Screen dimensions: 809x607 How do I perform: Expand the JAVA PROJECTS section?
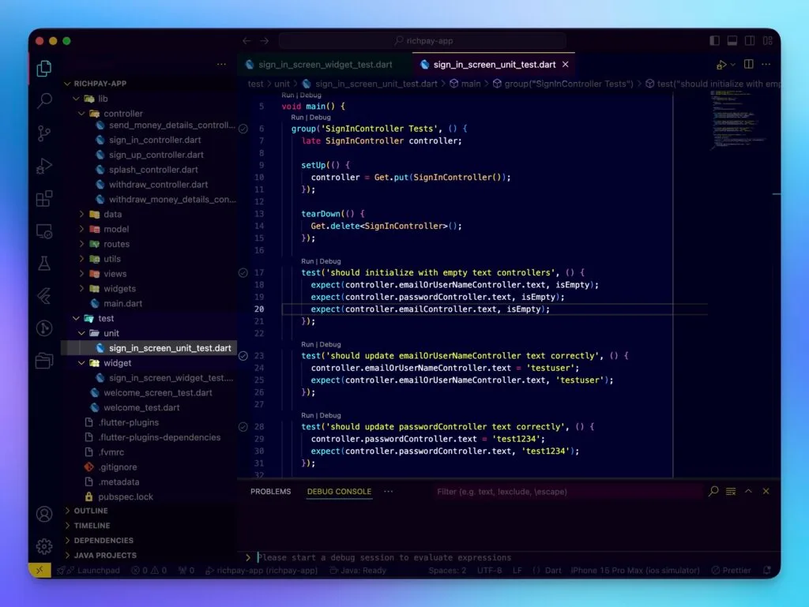tap(149, 556)
